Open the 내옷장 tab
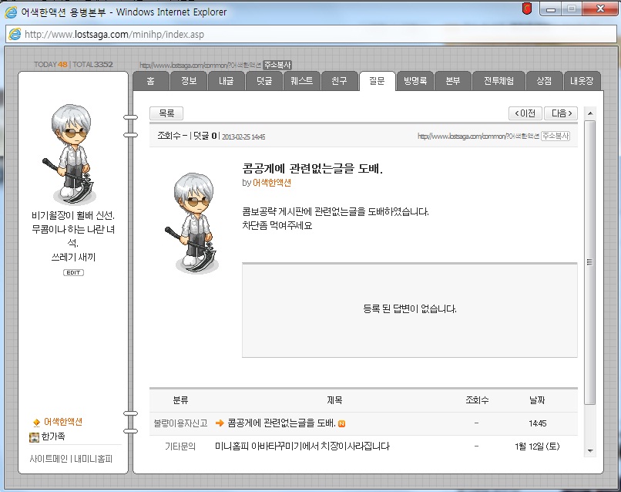The width and height of the screenshot is (621, 492). (x=582, y=81)
